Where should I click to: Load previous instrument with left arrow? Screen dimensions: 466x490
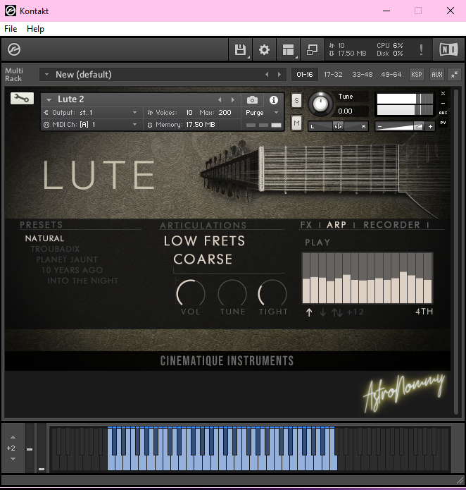pyautogui.click(x=220, y=99)
